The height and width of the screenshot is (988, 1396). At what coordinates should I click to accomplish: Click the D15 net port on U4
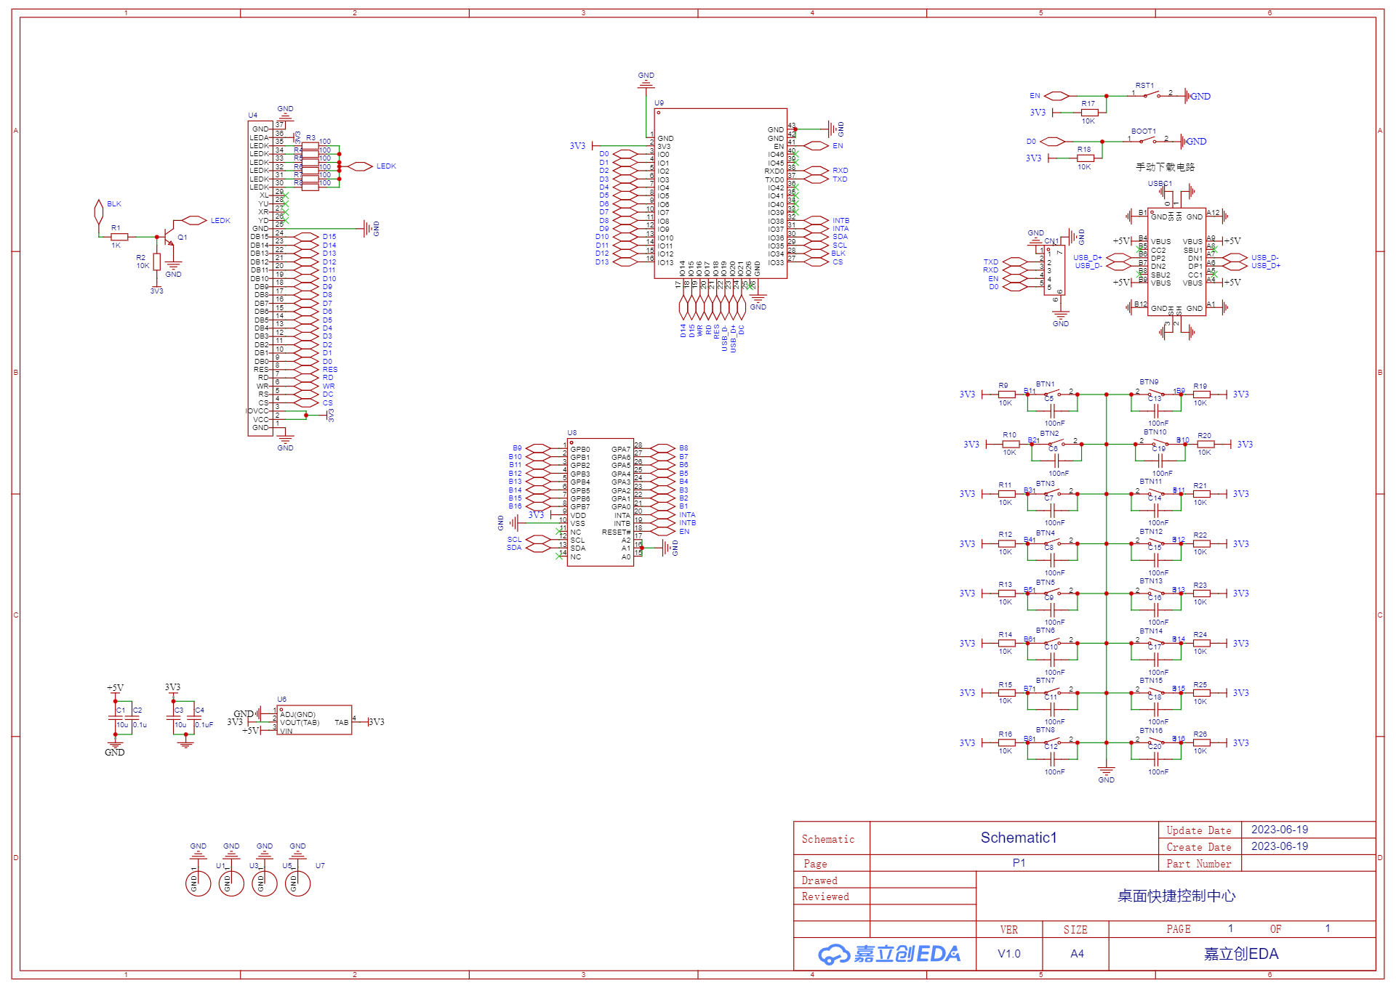pyautogui.click(x=307, y=237)
